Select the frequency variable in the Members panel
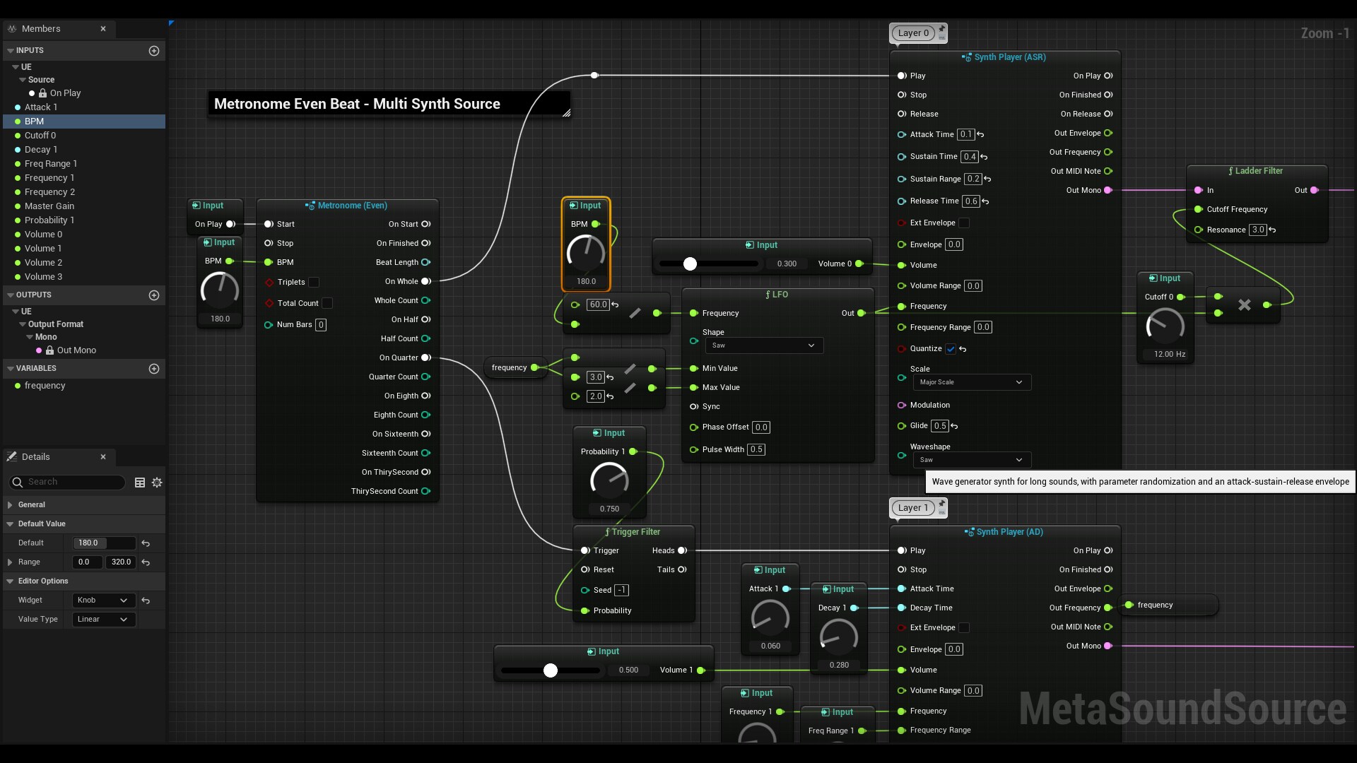The image size is (1357, 763). pyautogui.click(x=44, y=386)
